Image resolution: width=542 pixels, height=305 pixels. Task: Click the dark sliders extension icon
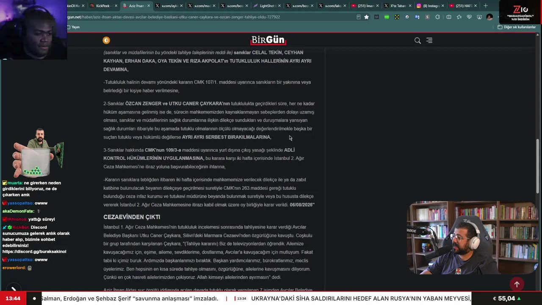376,17
